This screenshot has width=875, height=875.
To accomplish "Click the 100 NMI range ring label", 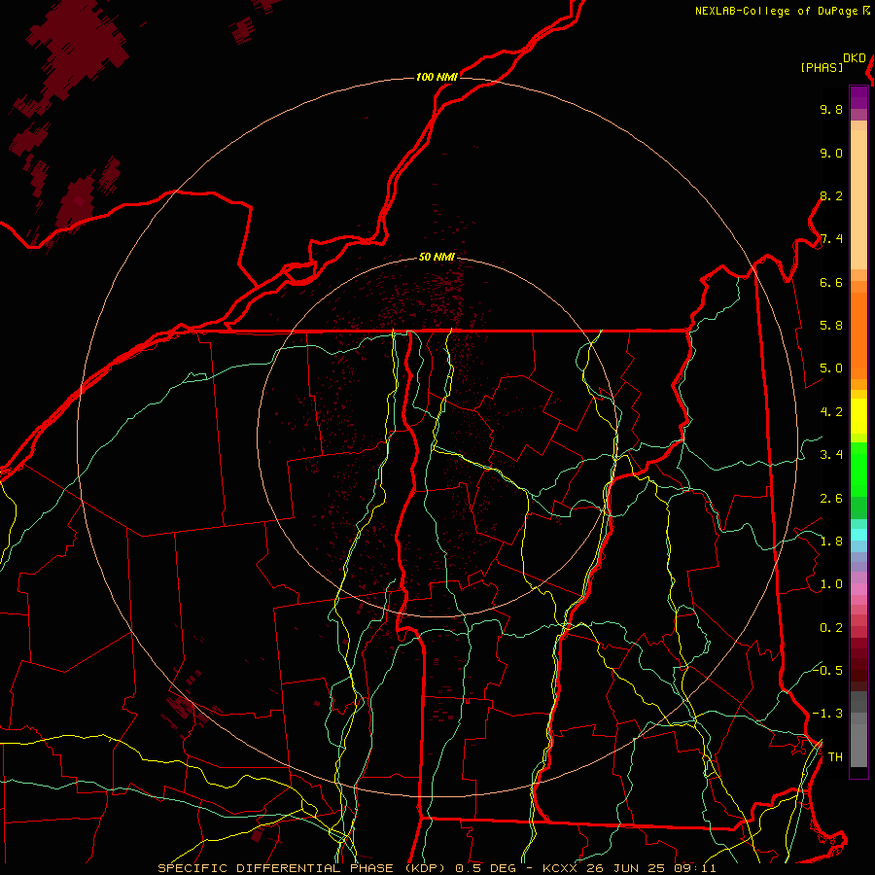I will pos(437,77).
